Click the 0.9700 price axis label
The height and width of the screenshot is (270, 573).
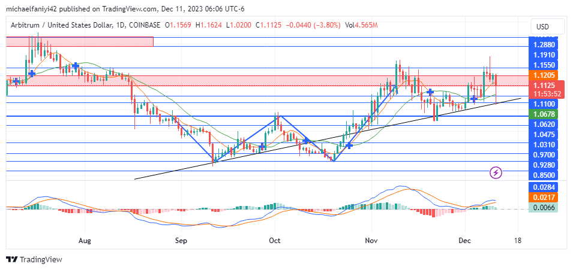tap(544, 154)
